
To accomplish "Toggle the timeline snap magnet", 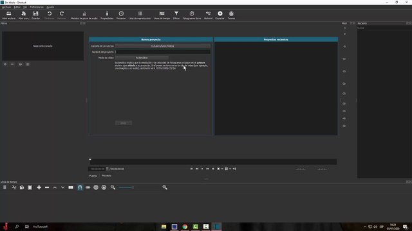I will click(80, 187).
